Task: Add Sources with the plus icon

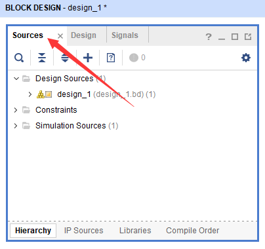Action: coord(88,58)
